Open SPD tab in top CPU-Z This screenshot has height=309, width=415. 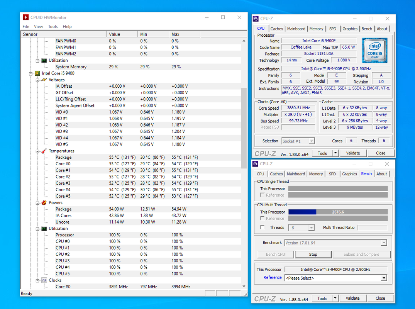pos(333,29)
